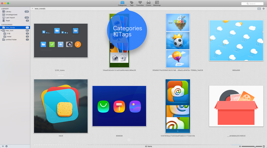Select the 01_icons thumbnail
The image size is (267, 148).
coord(61,41)
